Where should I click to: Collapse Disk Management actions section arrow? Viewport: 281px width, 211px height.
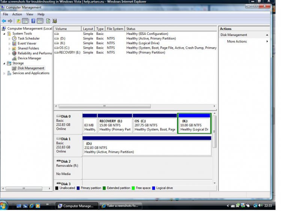click(267, 35)
